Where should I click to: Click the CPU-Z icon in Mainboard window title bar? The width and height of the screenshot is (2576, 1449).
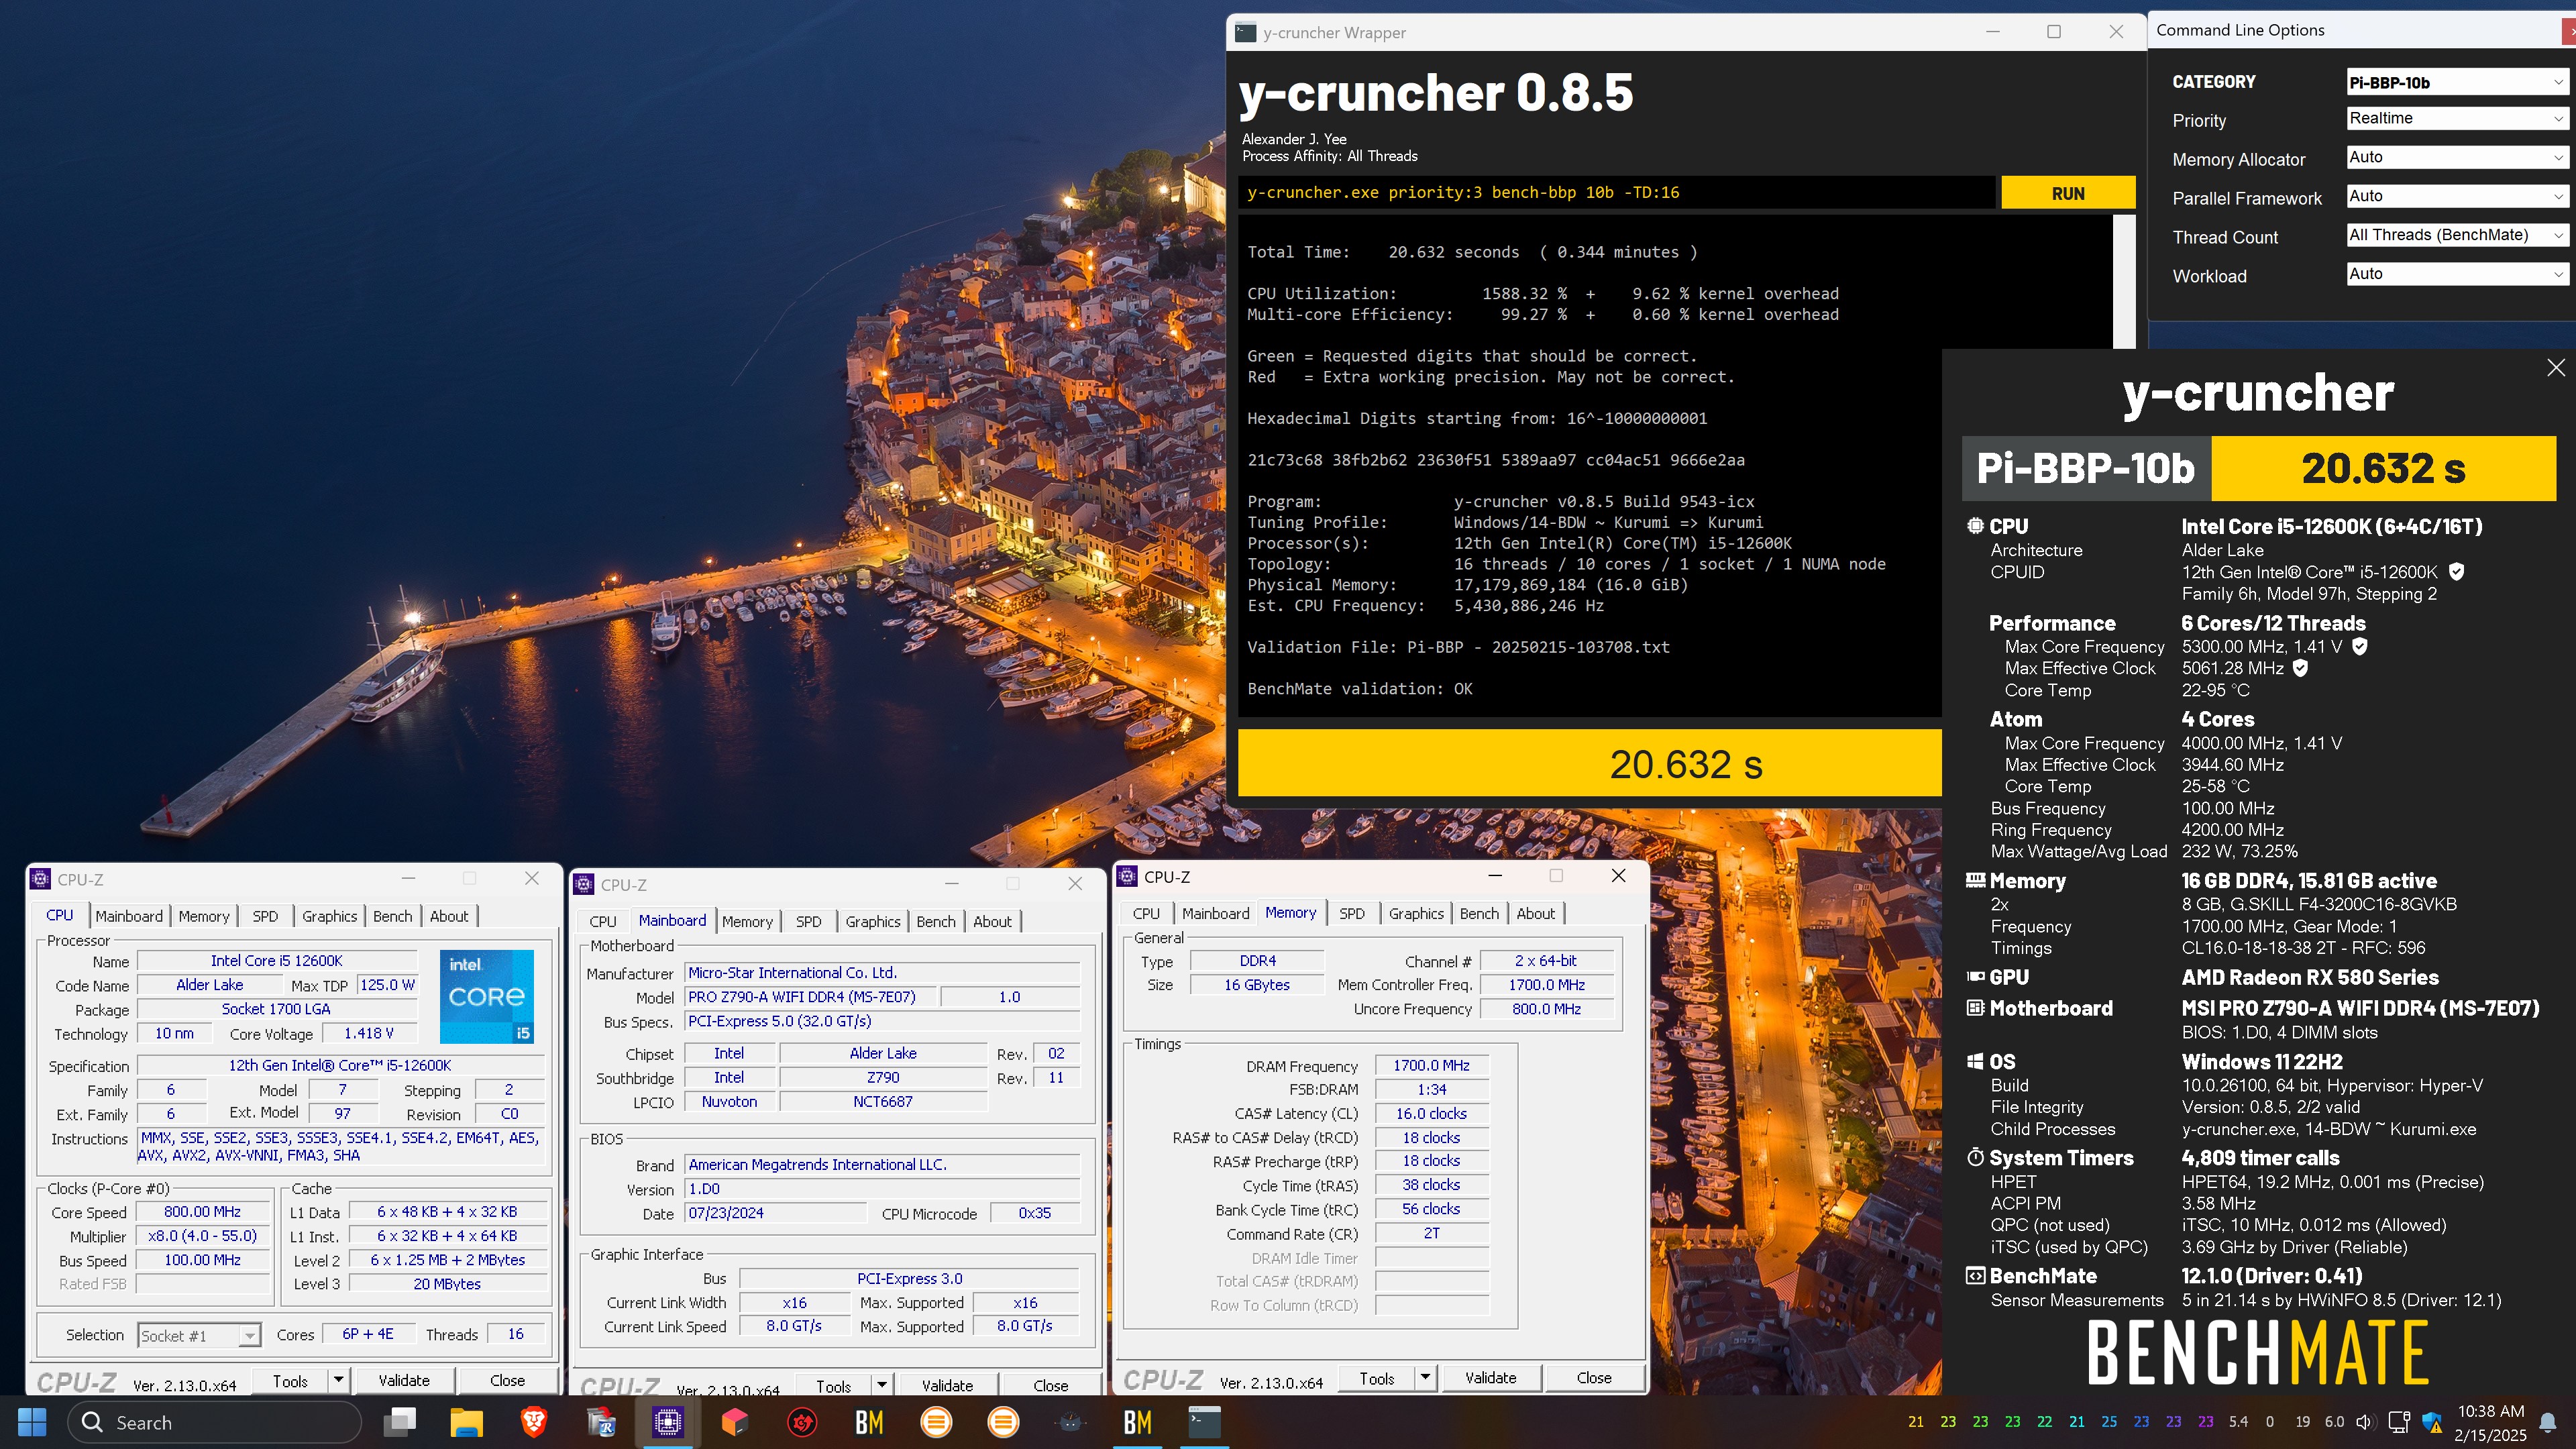tap(583, 884)
